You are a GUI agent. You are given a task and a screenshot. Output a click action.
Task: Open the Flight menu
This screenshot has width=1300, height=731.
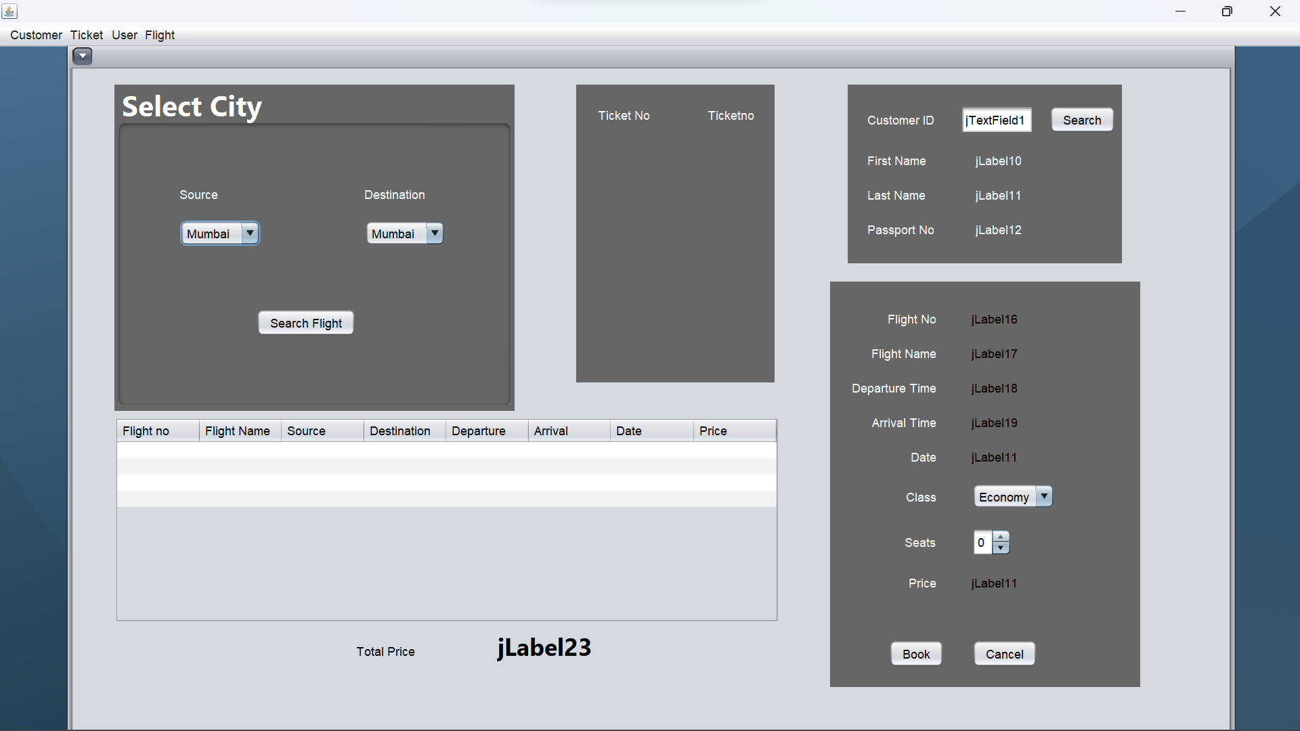(x=160, y=35)
